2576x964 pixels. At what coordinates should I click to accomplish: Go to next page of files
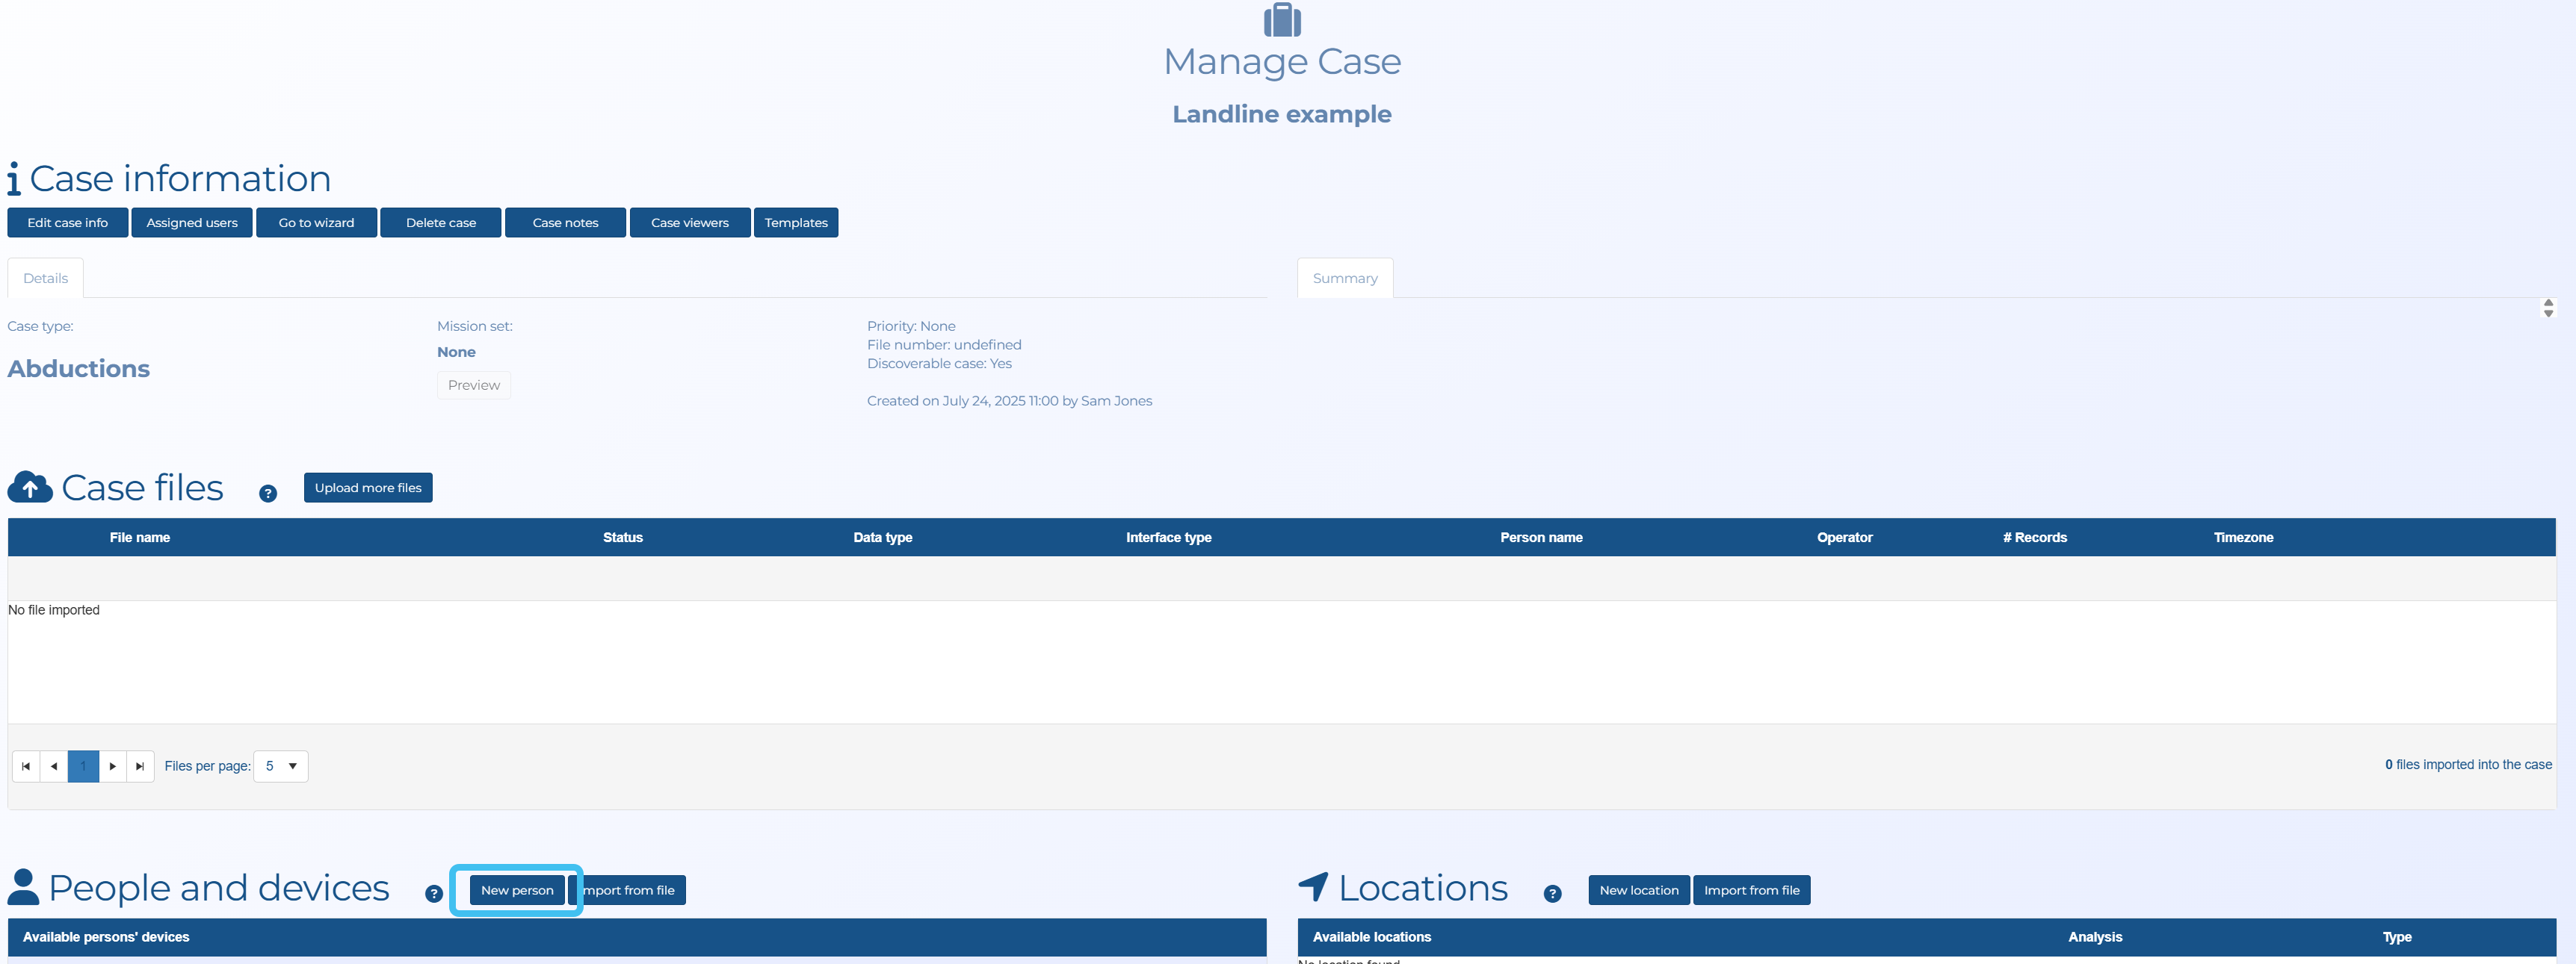pos(112,766)
